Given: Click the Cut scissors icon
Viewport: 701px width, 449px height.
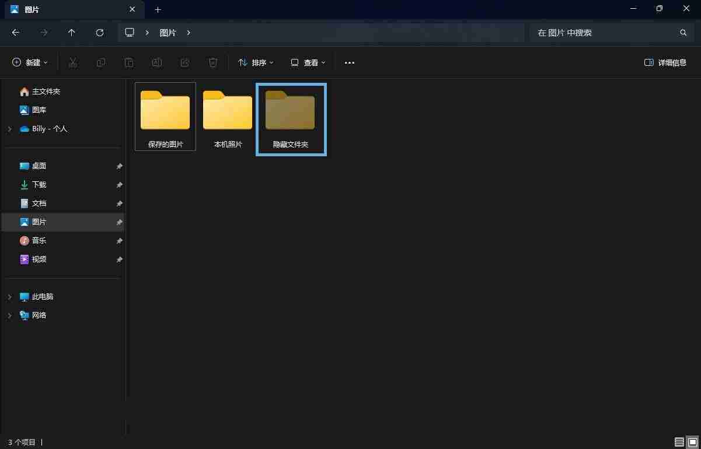Looking at the screenshot, I should (x=73, y=62).
